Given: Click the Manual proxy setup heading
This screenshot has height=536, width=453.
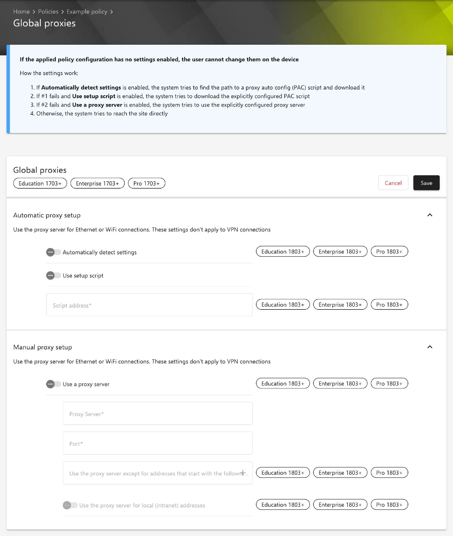Looking at the screenshot, I should (43, 347).
